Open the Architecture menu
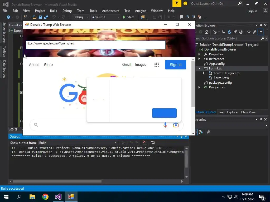This screenshot has height=202, width=270. 110,11
